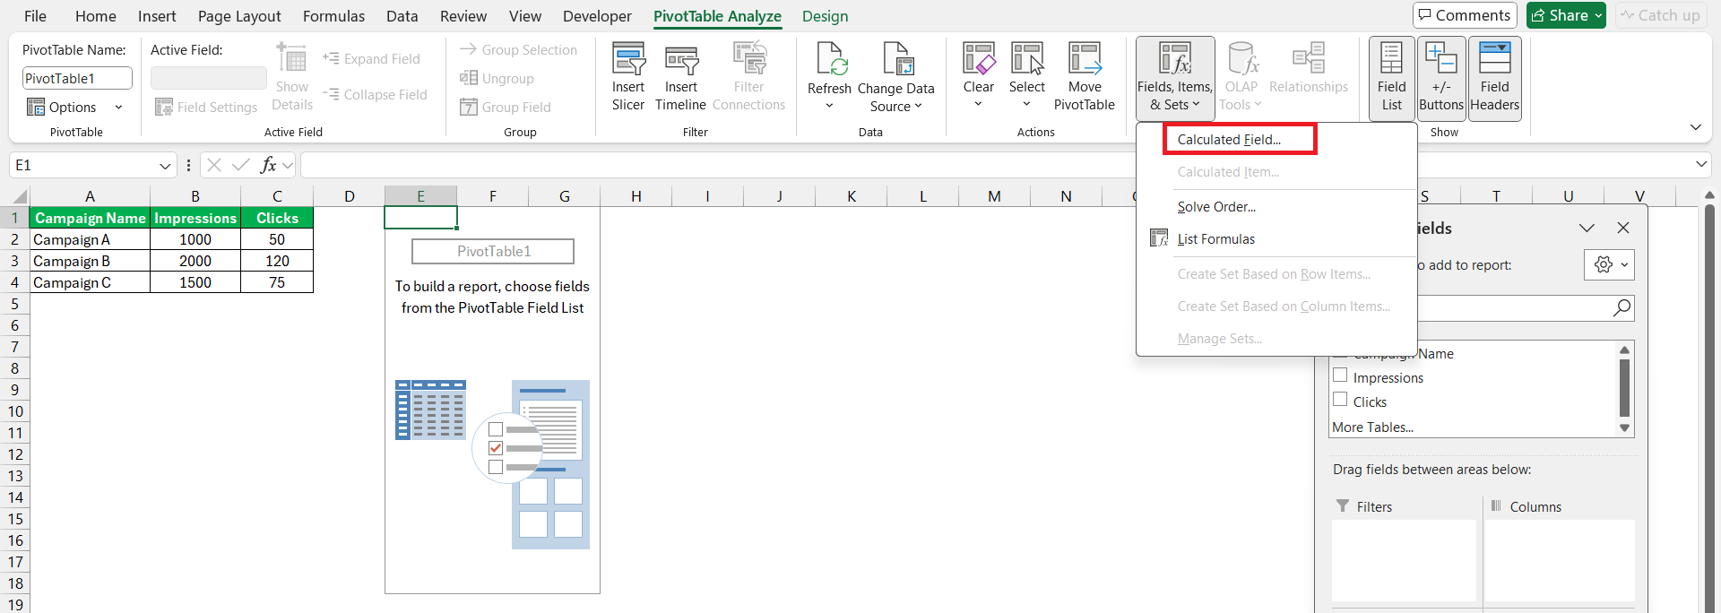
Task: Toggle Field Headers display
Action: click(1494, 78)
